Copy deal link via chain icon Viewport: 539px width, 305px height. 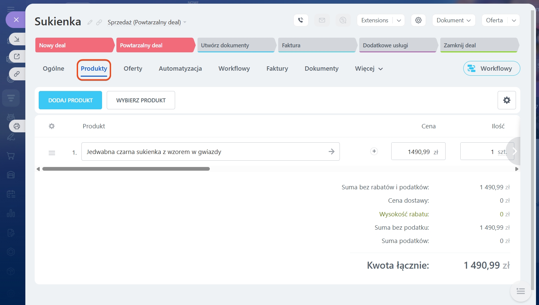(x=99, y=22)
